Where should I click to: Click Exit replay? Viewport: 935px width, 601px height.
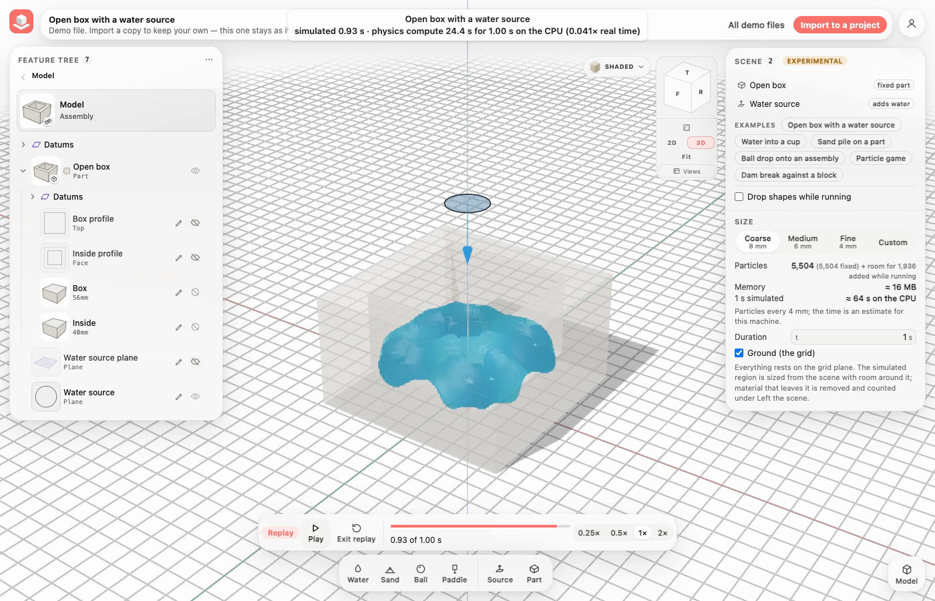click(356, 533)
